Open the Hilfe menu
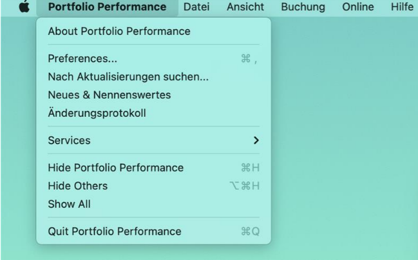 402,6
